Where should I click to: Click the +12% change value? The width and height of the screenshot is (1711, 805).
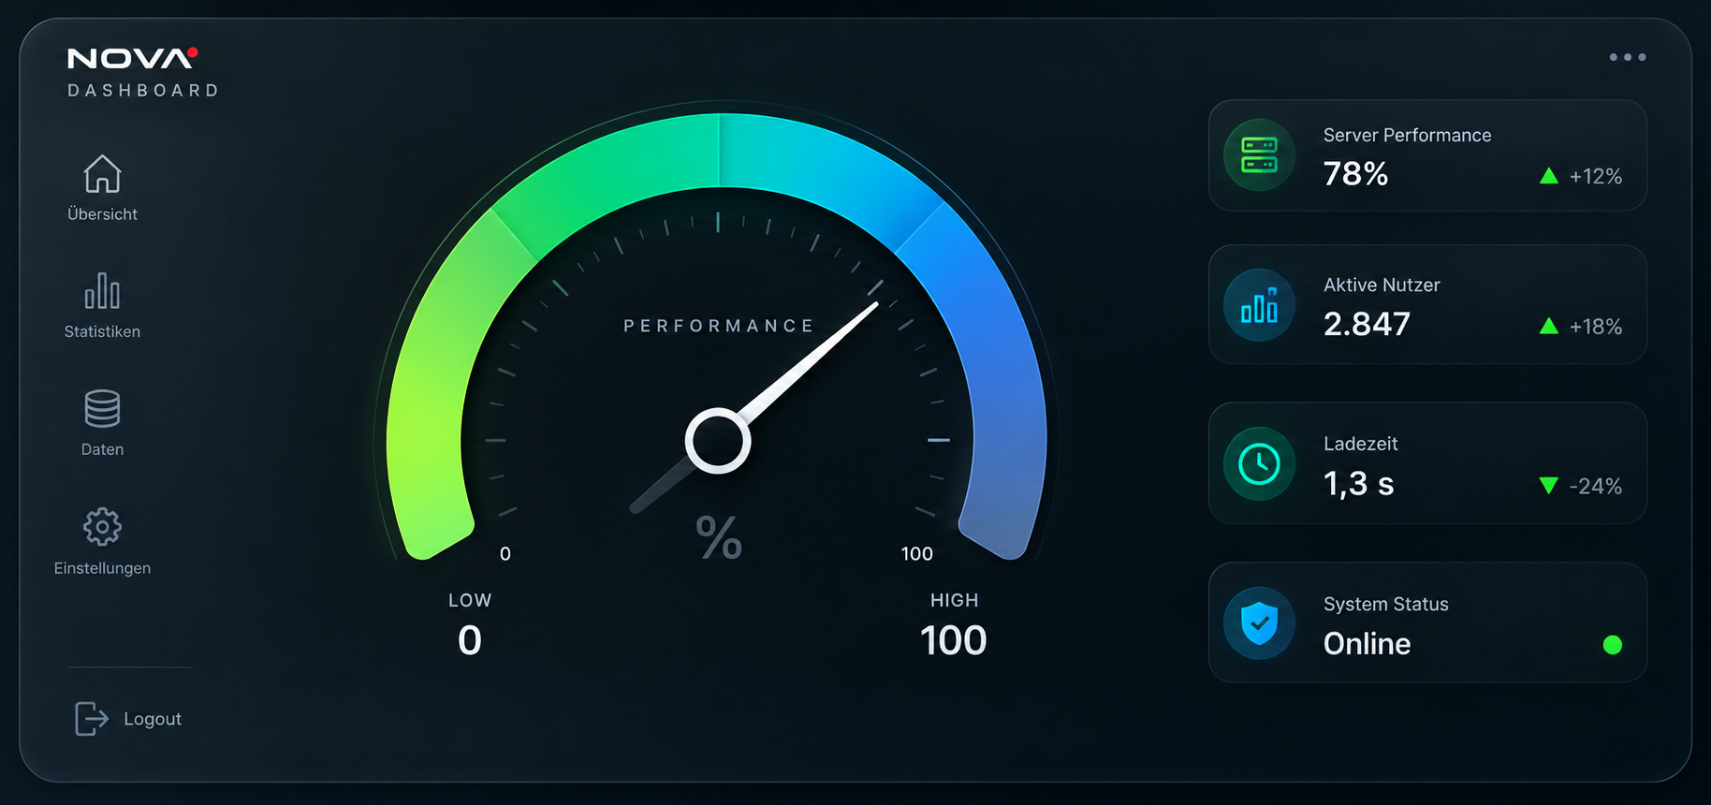click(1596, 176)
